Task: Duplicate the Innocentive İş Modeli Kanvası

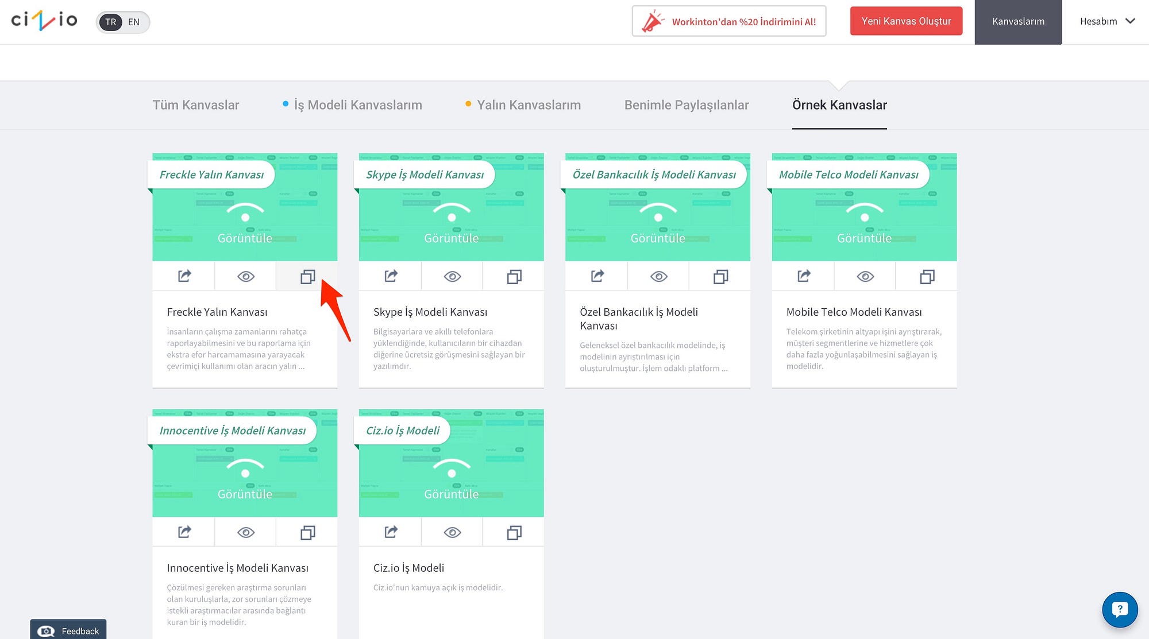Action: [307, 532]
